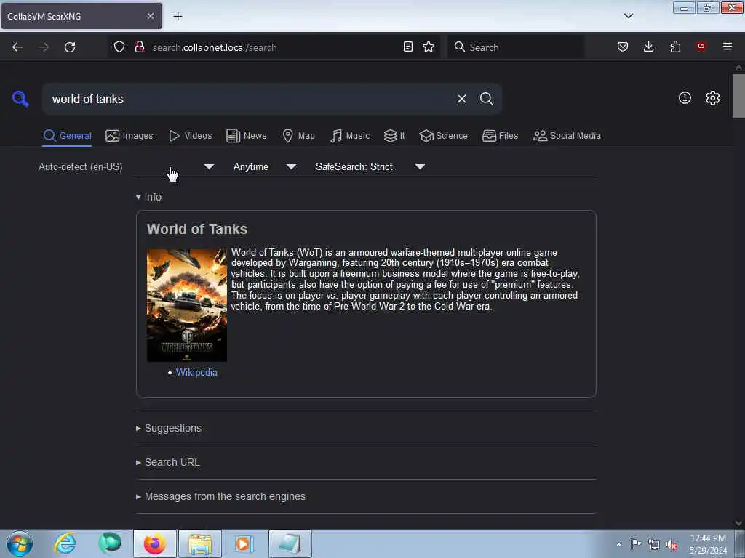Open the Downloads panel
This screenshot has width=745, height=558.
pyautogui.click(x=648, y=47)
